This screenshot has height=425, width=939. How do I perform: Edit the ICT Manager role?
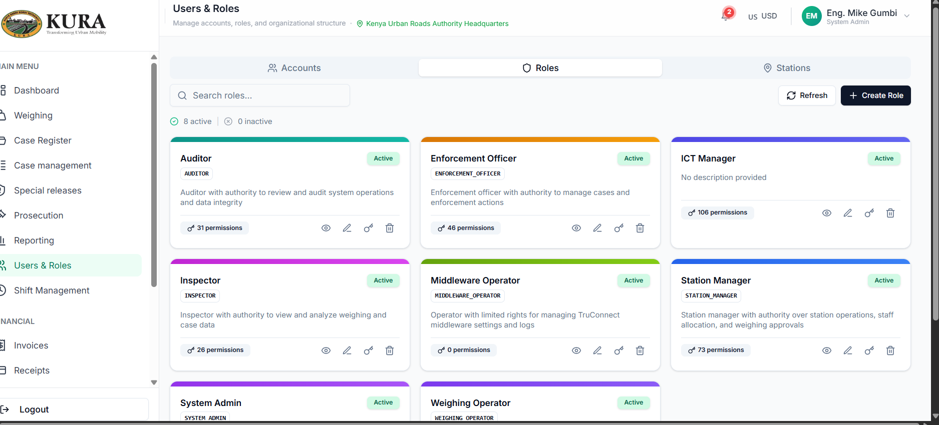pyautogui.click(x=848, y=213)
